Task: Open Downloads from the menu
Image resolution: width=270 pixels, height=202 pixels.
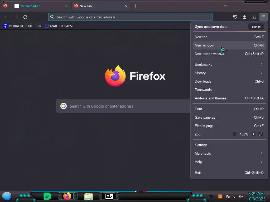Action: (229, 82)
